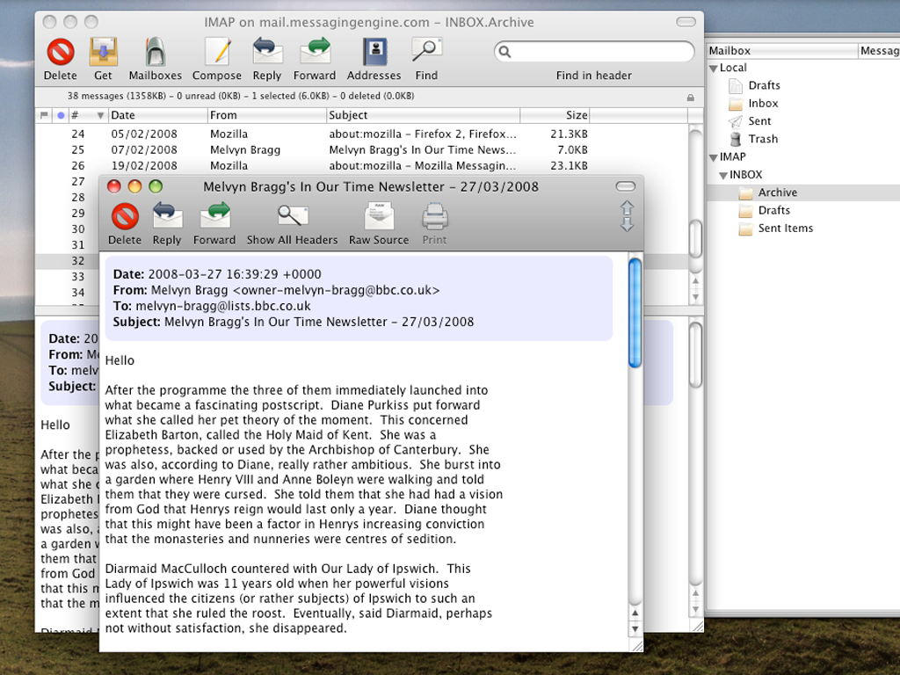The image size is (900, 675).
Task: Minimize the newsletter message window
Action: (x=134, y=186)
